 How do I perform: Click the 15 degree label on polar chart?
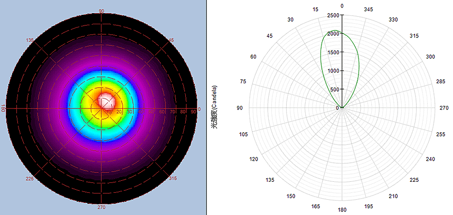pyautogui.click(x=315, y=9)
